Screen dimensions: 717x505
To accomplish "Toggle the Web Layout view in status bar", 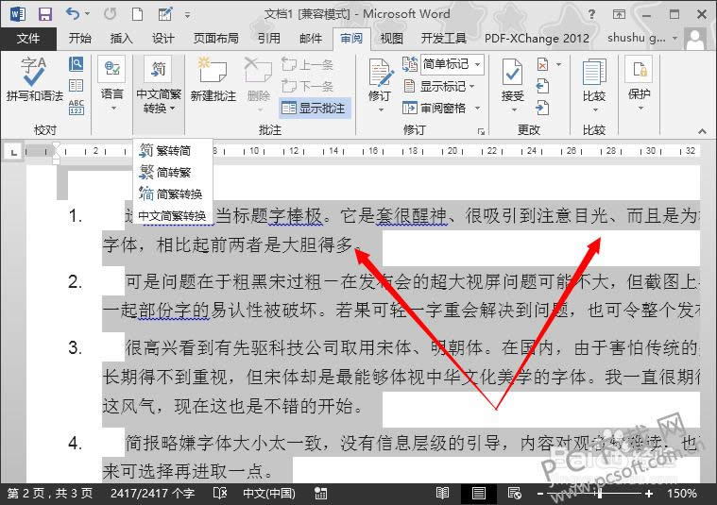I will [x=514, y=494].
